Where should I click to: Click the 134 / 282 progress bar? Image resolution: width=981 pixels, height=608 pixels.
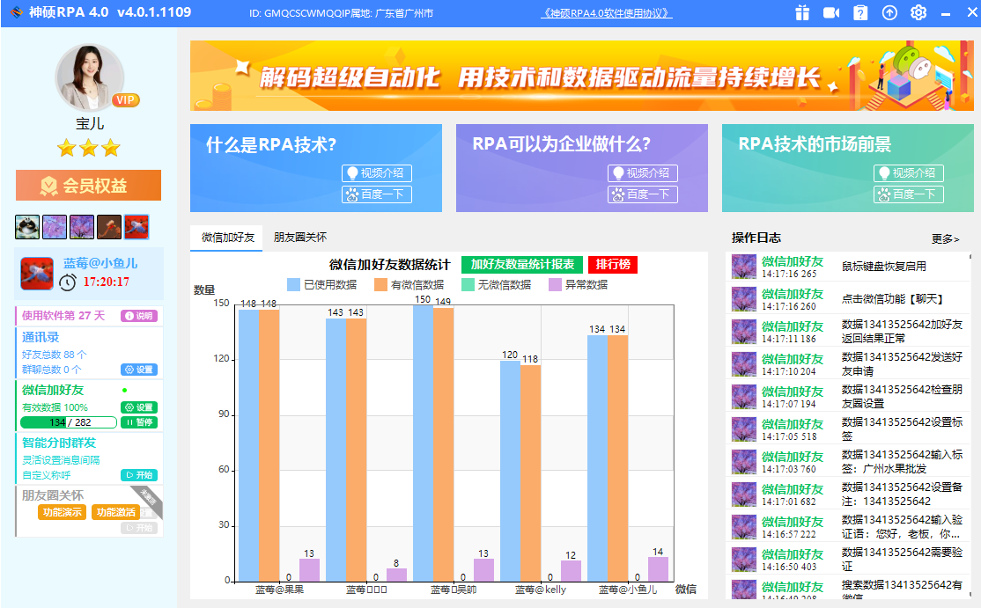69,422
